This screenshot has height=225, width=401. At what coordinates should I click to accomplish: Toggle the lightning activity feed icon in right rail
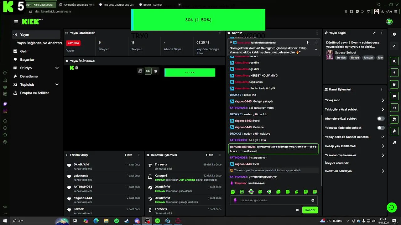[x=394, y=73]
